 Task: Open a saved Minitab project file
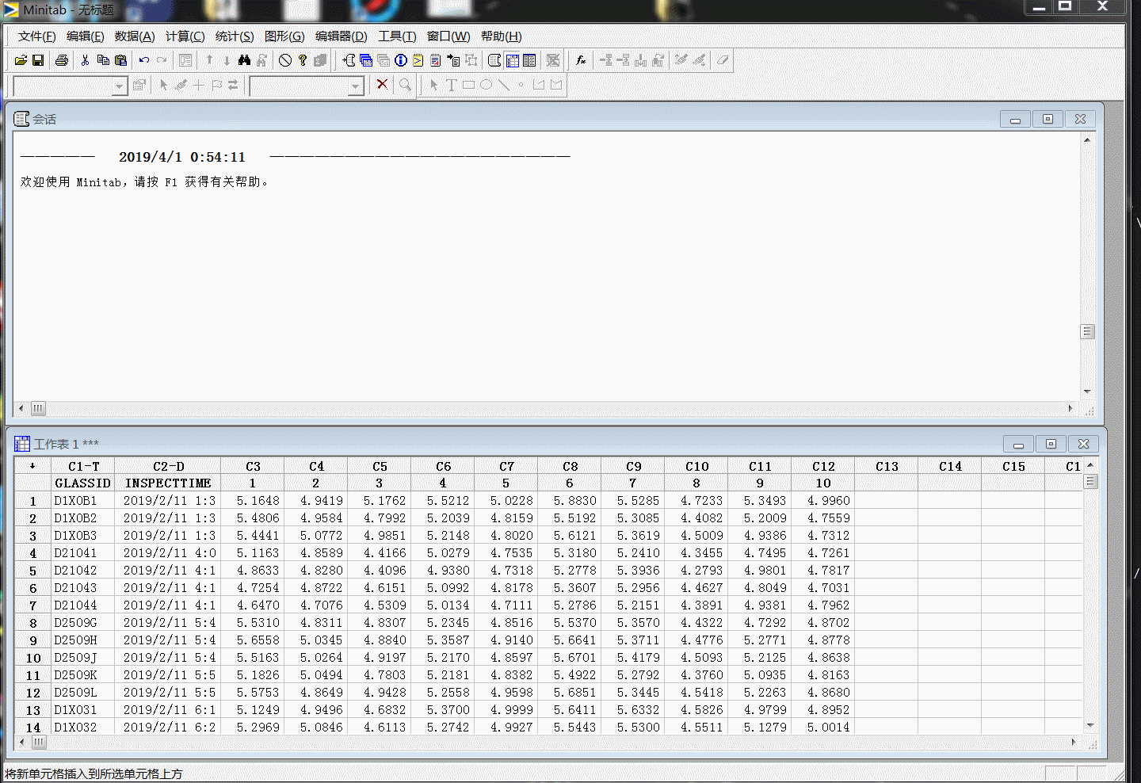pyautogui.click(x=20, y=60)
